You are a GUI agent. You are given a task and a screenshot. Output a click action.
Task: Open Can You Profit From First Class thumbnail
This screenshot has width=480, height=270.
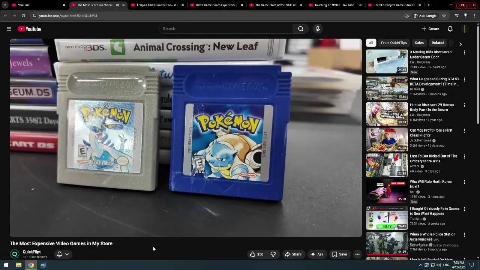pos(387,139)
